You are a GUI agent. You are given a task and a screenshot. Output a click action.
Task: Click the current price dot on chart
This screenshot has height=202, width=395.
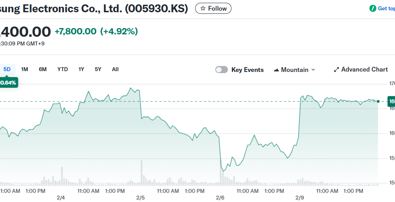[378, 101]
